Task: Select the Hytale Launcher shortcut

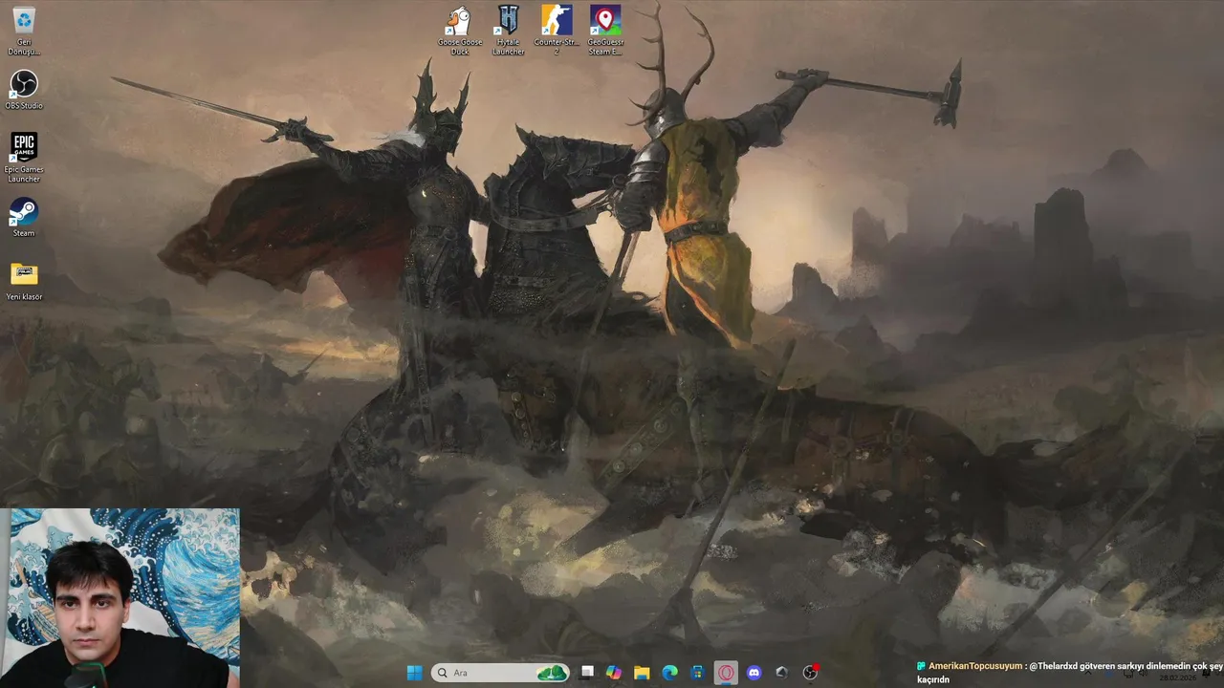Action: coord(509,31)
